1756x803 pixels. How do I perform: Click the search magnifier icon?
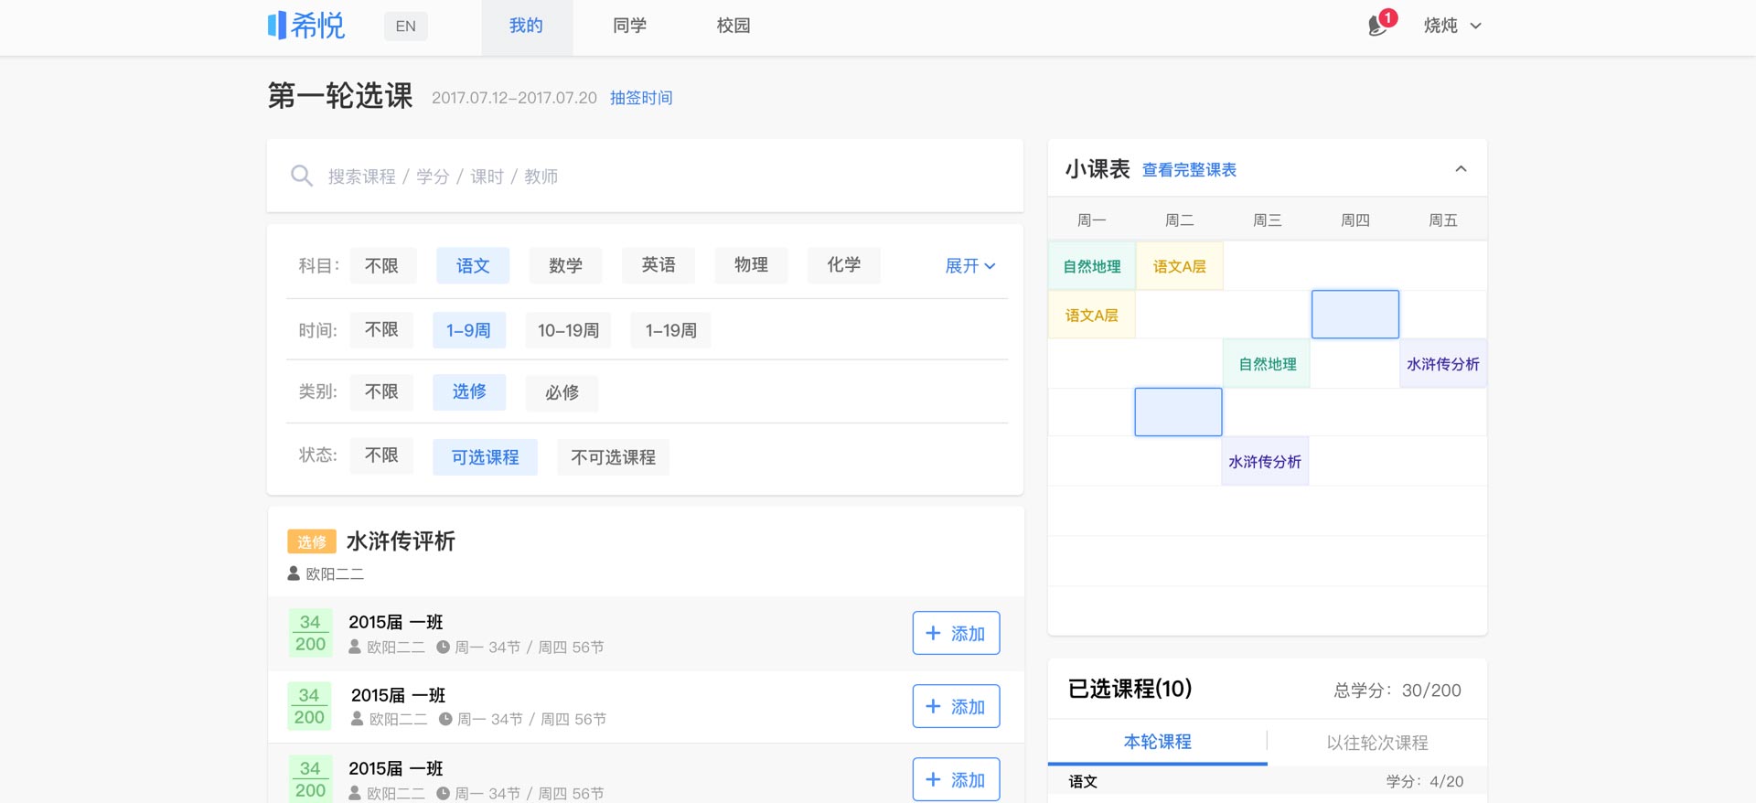pyautogui.click(x=301, y=176)
